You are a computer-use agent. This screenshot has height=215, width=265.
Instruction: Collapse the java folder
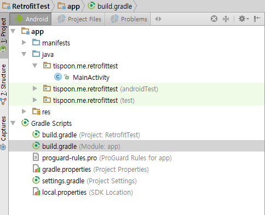24,54
